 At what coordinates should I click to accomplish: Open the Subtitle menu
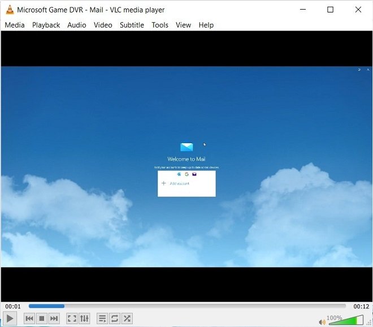[132, 25]
